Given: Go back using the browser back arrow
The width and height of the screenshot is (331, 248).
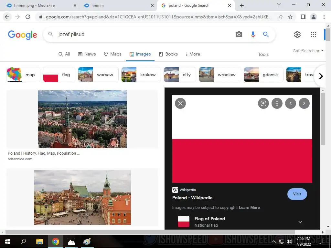Looking at the screenshot, I should pos(7,17).
